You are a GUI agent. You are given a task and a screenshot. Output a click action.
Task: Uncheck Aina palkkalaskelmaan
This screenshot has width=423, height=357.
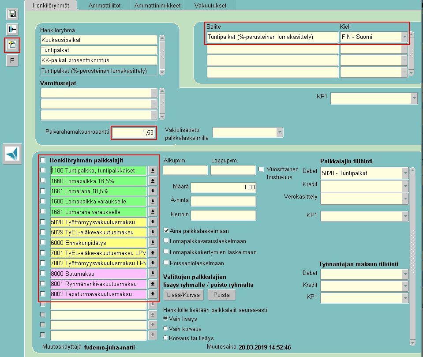166,230
